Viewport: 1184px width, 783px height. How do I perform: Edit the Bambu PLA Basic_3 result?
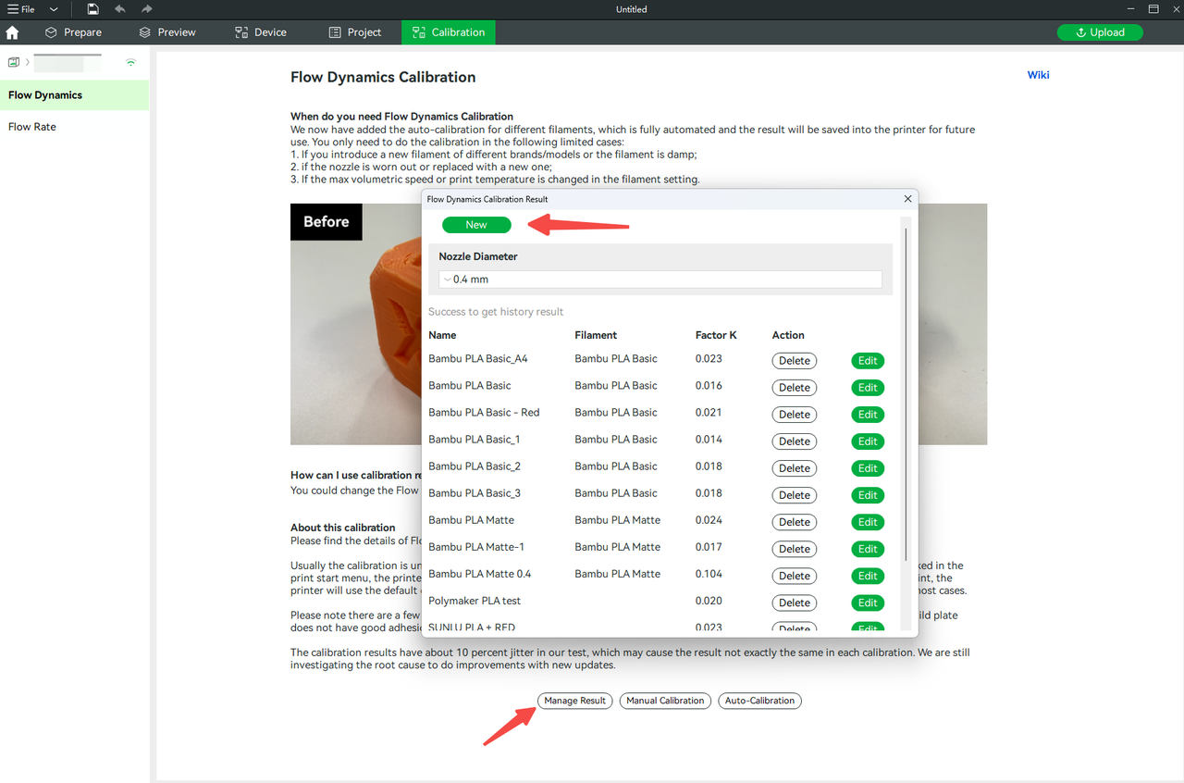click(x=868, y=495)
